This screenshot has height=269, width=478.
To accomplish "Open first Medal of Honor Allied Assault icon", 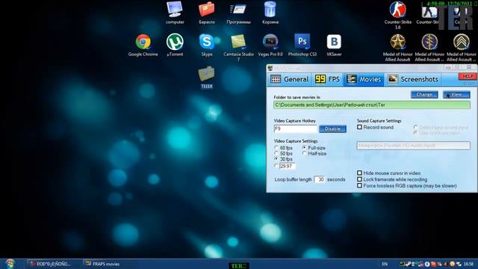I will click(398, 47).
